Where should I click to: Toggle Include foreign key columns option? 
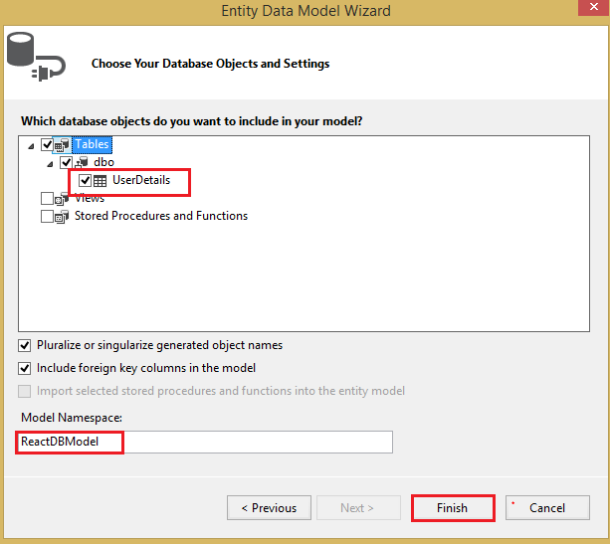point(25,368)
